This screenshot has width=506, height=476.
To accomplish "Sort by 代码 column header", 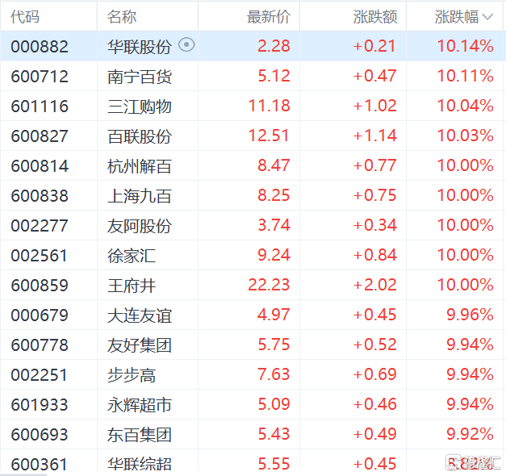I will 25,17.
